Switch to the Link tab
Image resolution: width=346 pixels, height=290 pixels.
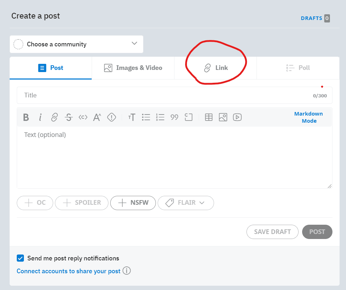pos(215,68)
